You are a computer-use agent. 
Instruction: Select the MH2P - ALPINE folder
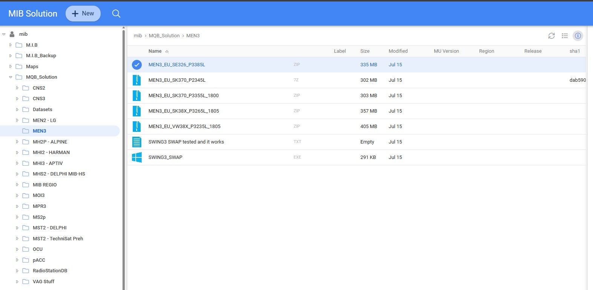[x=50, y=142]
